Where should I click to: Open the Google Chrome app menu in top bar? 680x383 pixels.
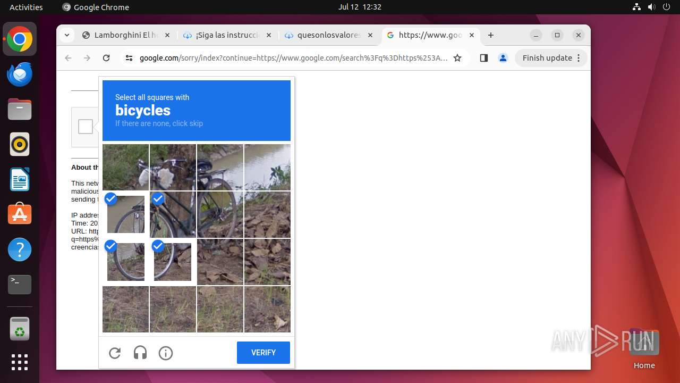(96, 7)
